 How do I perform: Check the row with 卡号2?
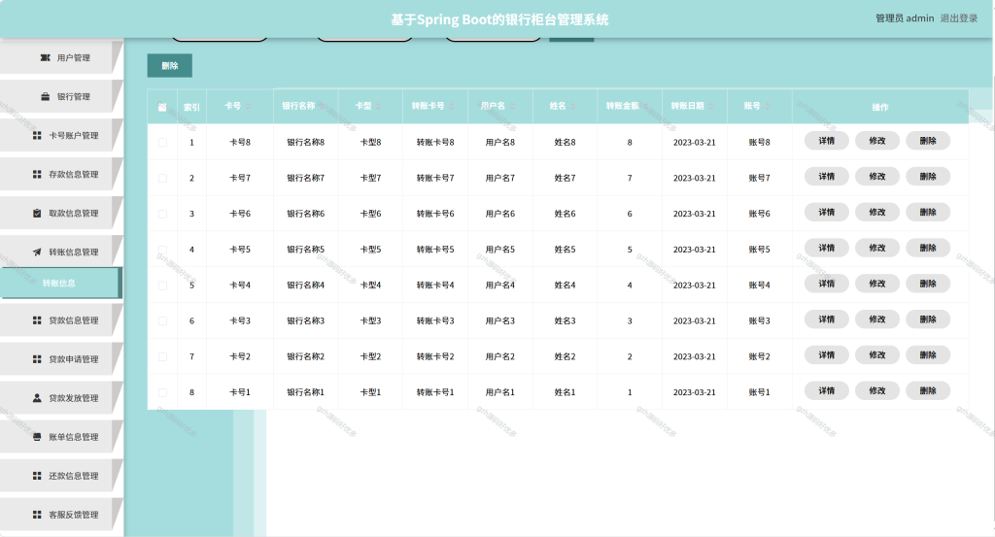162,357
